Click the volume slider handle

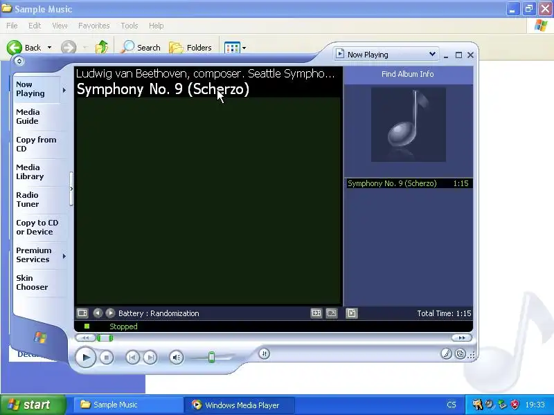click(212, 357)
